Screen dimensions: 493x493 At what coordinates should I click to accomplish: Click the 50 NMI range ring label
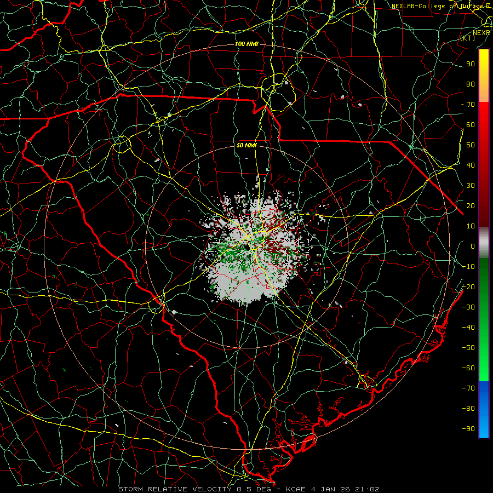[246, 145]
